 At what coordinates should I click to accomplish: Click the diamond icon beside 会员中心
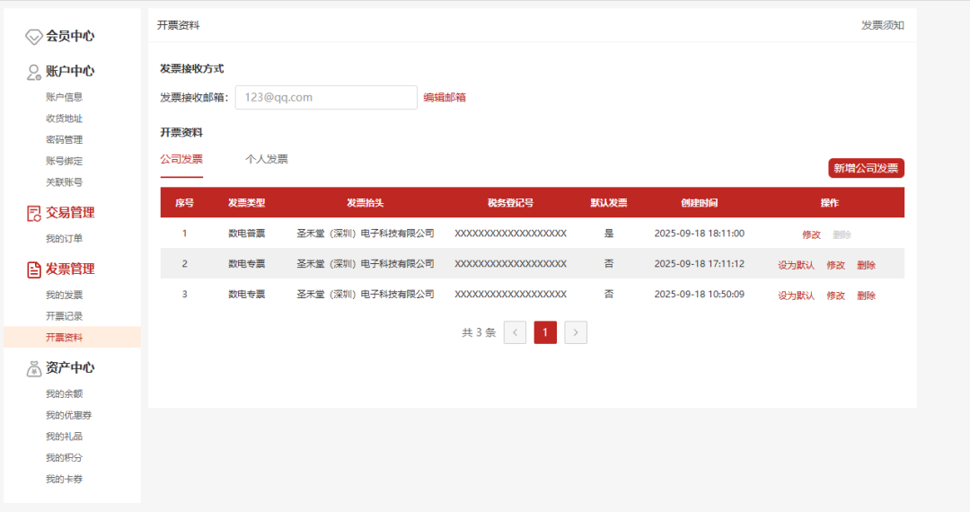(x=33, y=37)
